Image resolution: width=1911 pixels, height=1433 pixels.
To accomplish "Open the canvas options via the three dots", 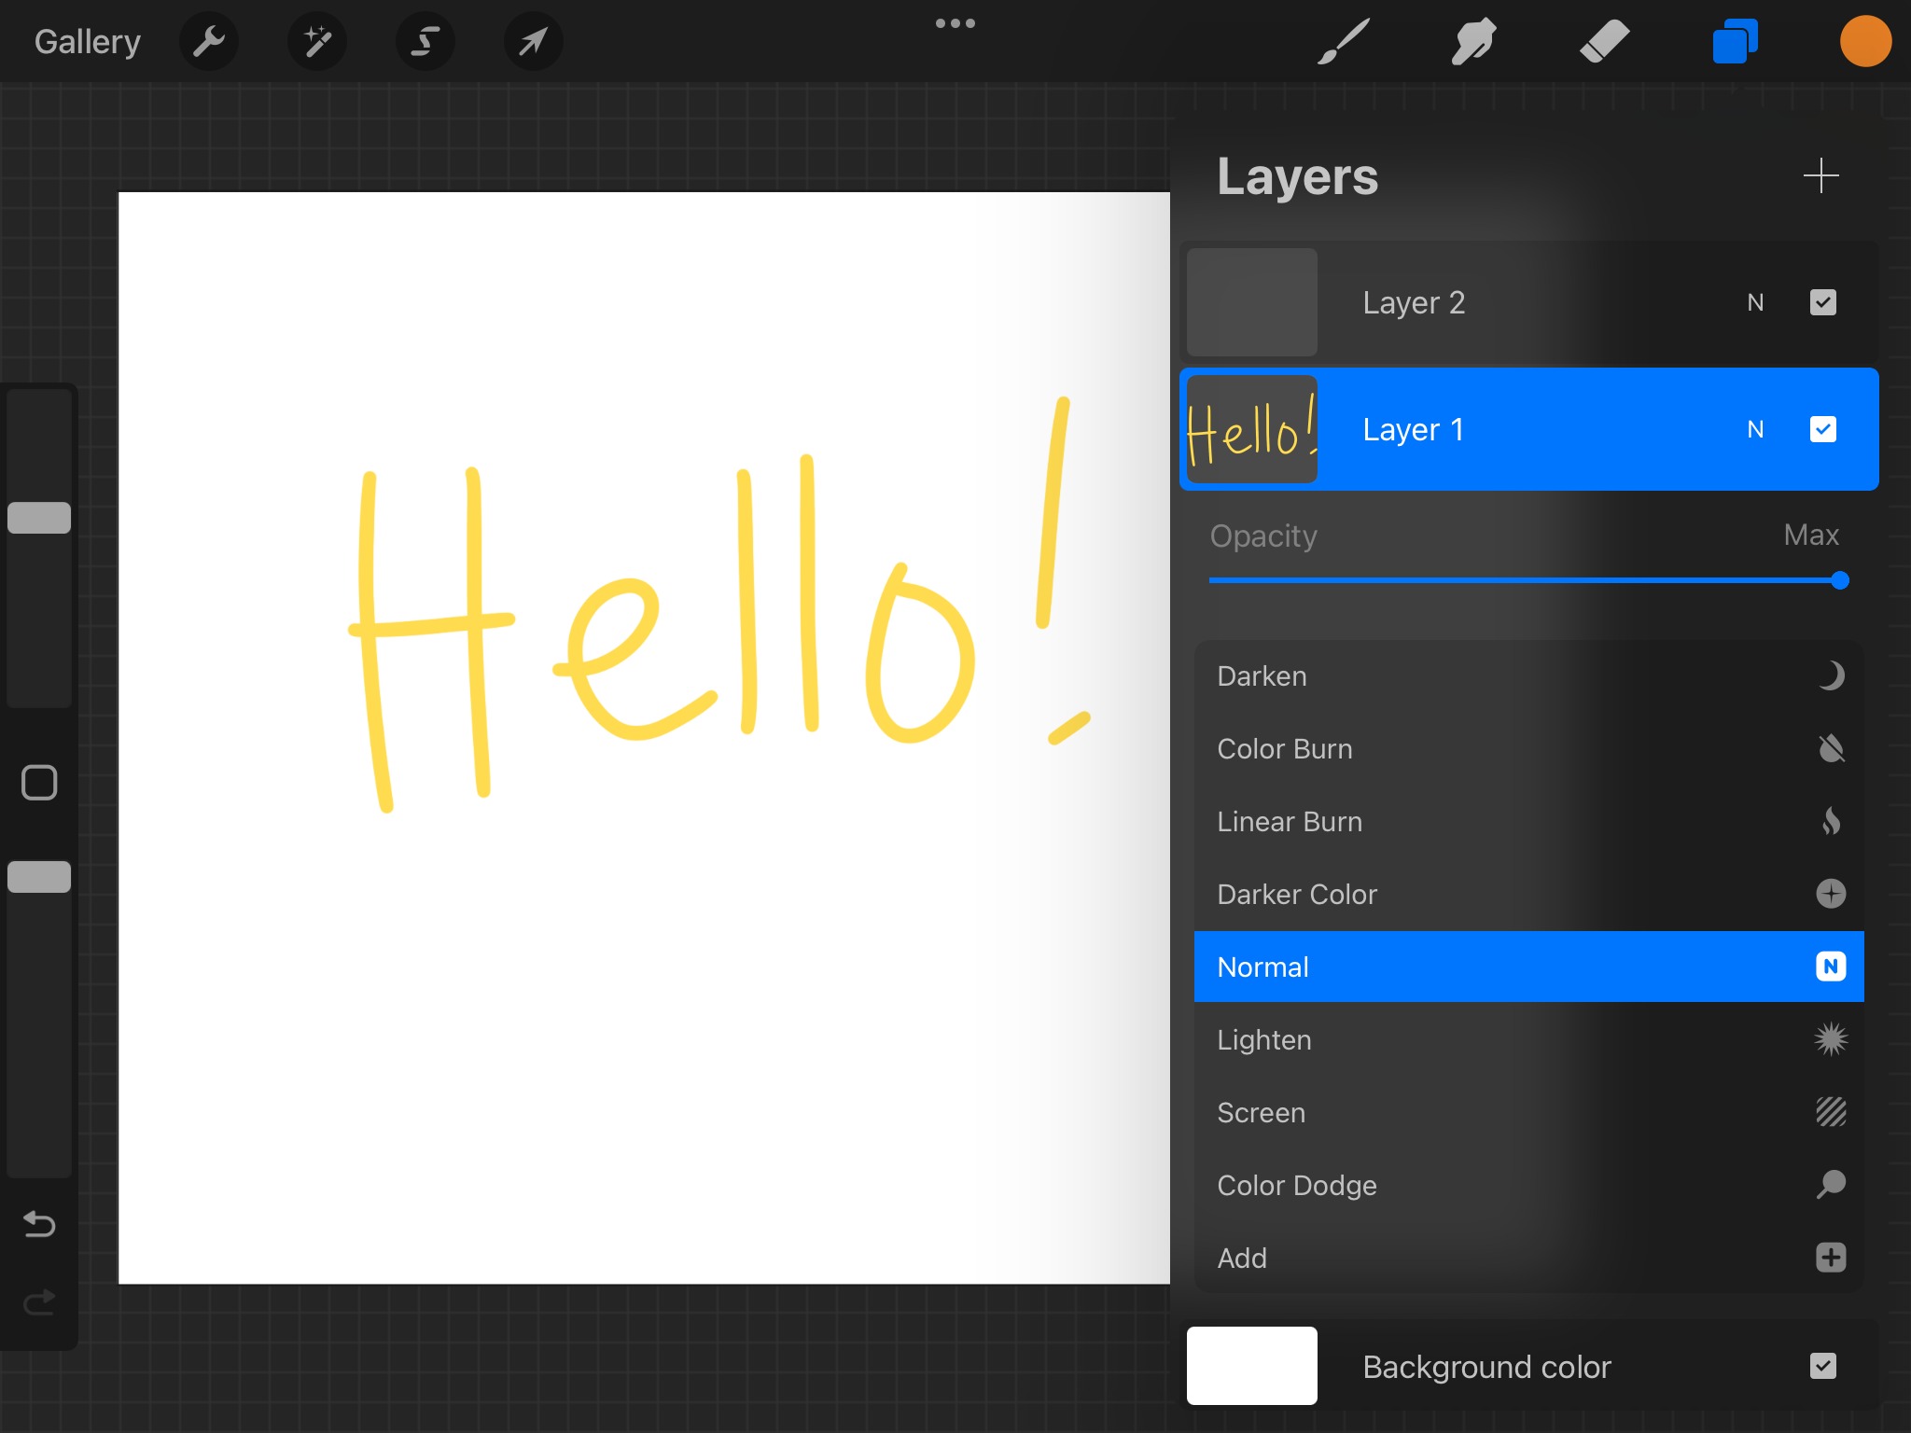I will [x=955, y=23].
